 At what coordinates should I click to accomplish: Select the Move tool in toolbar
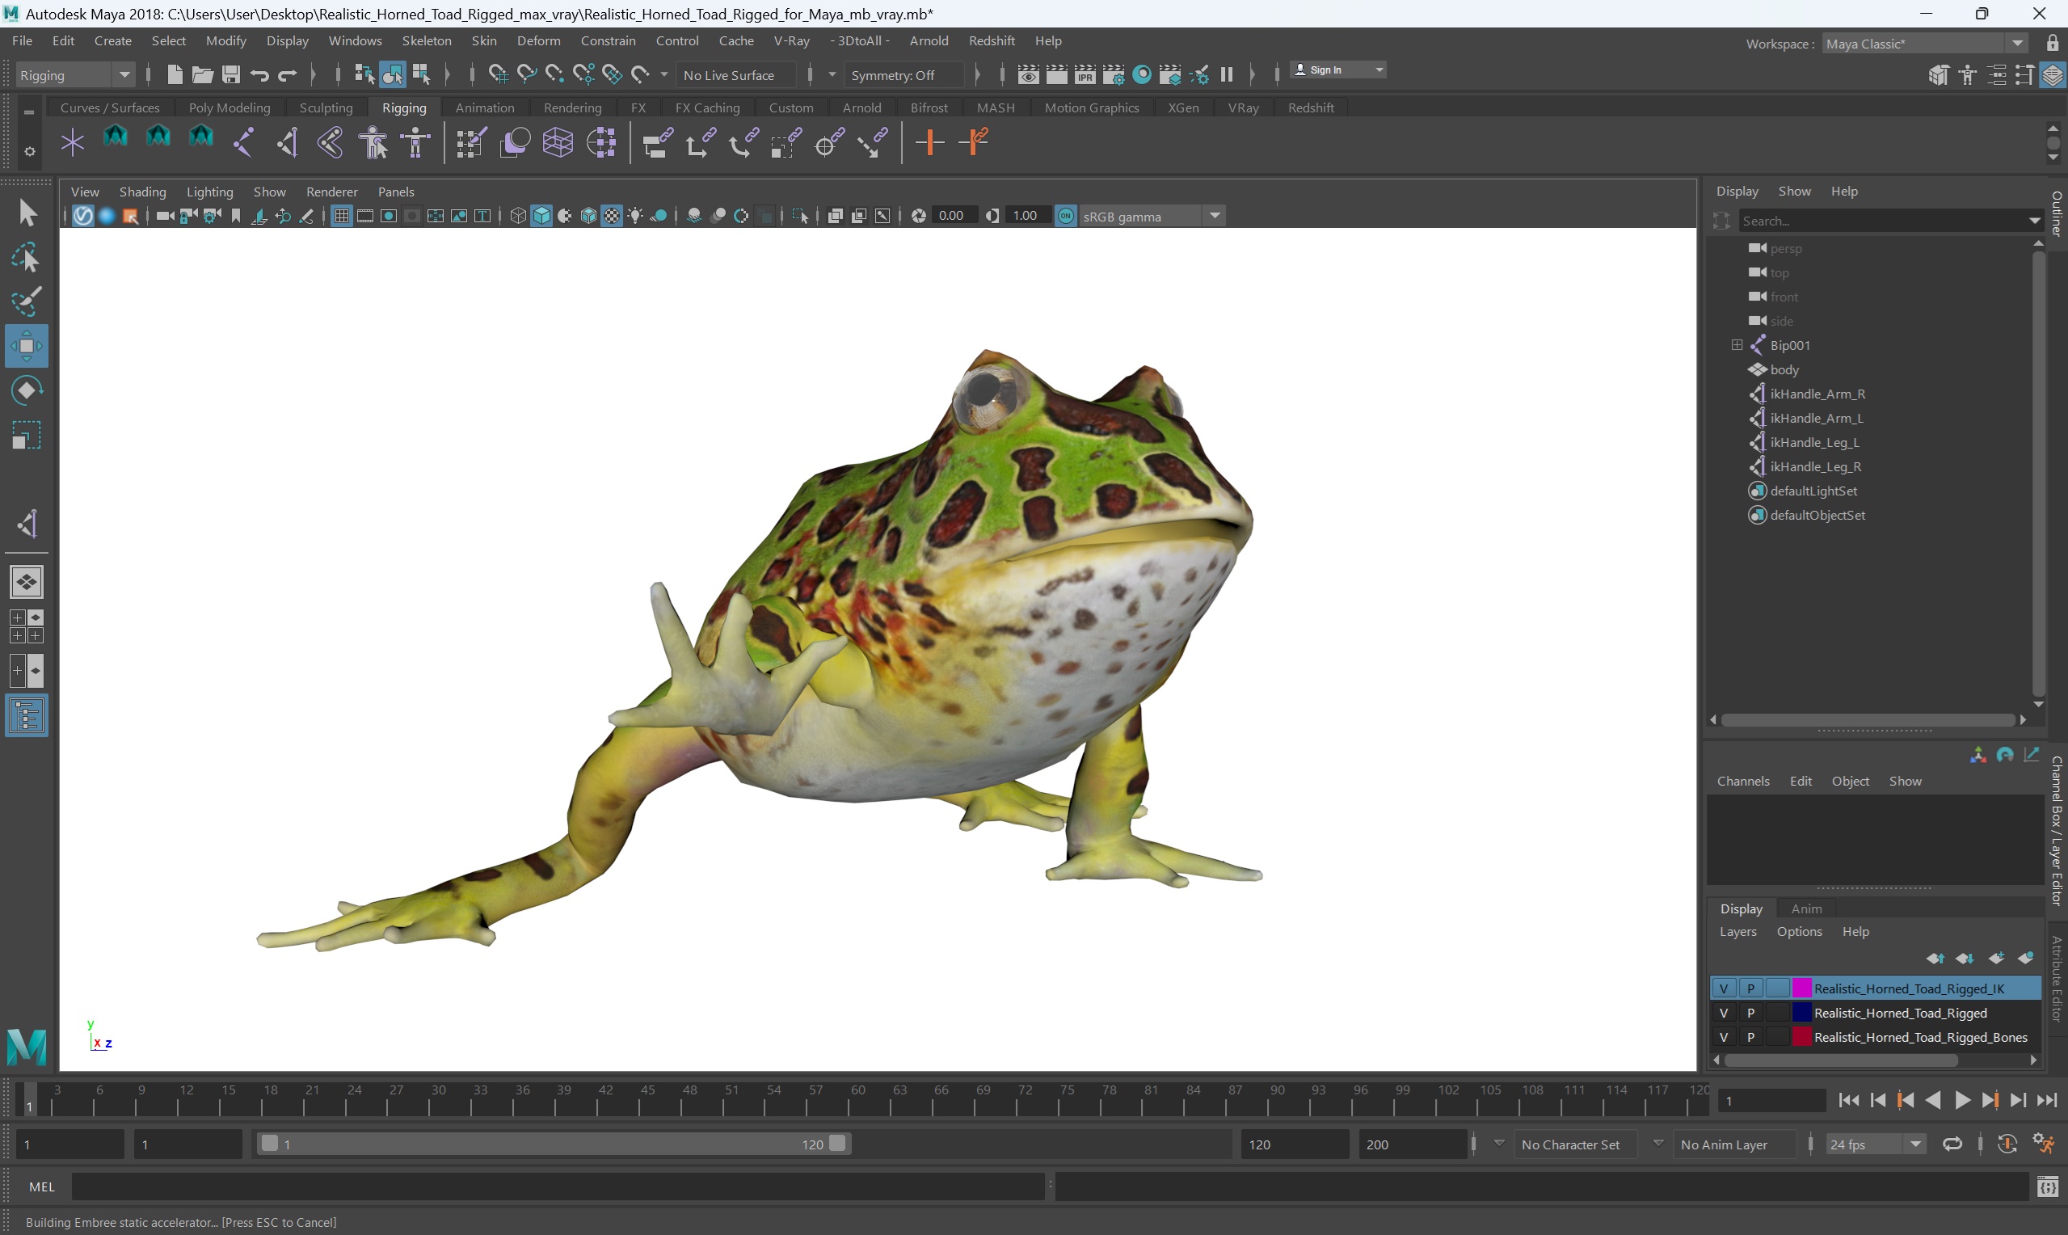pyautogui.click(x=27, y=345)
